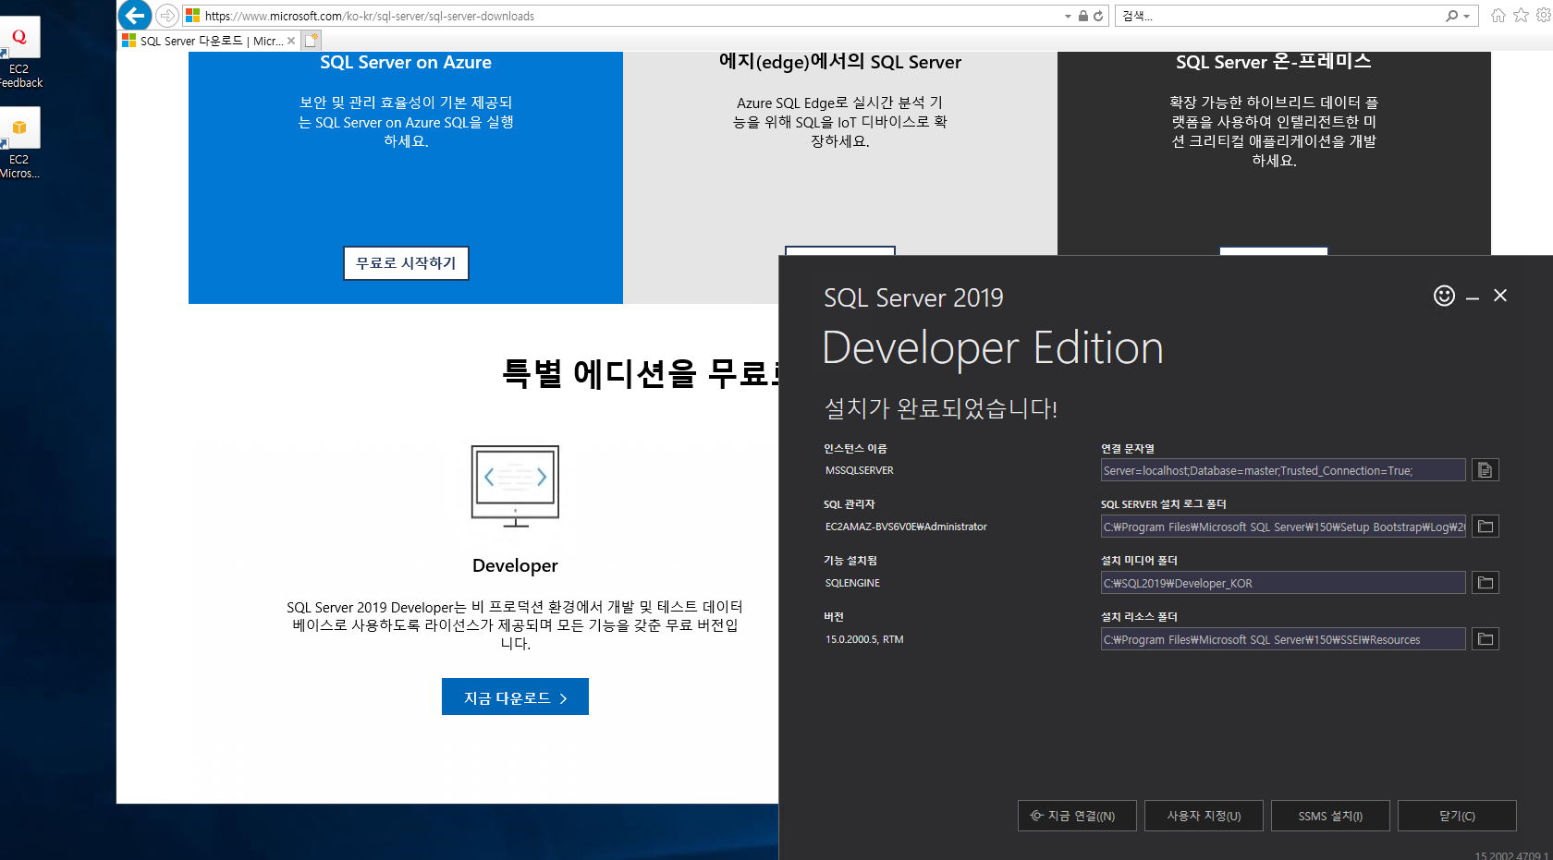The height and width of the screenshot is (860, 1553).
Task: Click the 닫기(C) button
Action: (x=1457, y=816)
